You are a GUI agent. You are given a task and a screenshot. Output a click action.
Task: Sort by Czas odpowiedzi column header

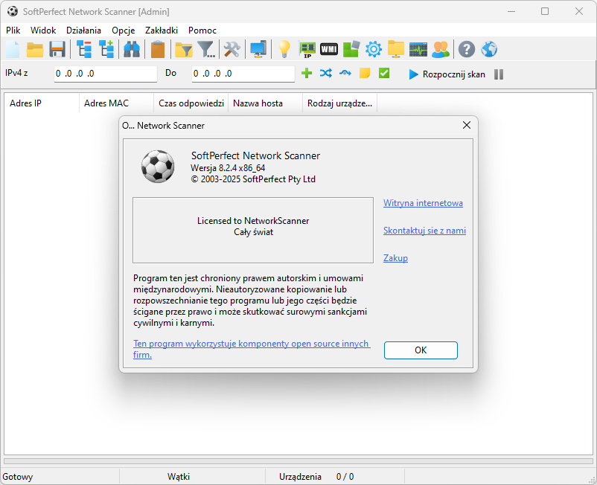click(191, 103)
